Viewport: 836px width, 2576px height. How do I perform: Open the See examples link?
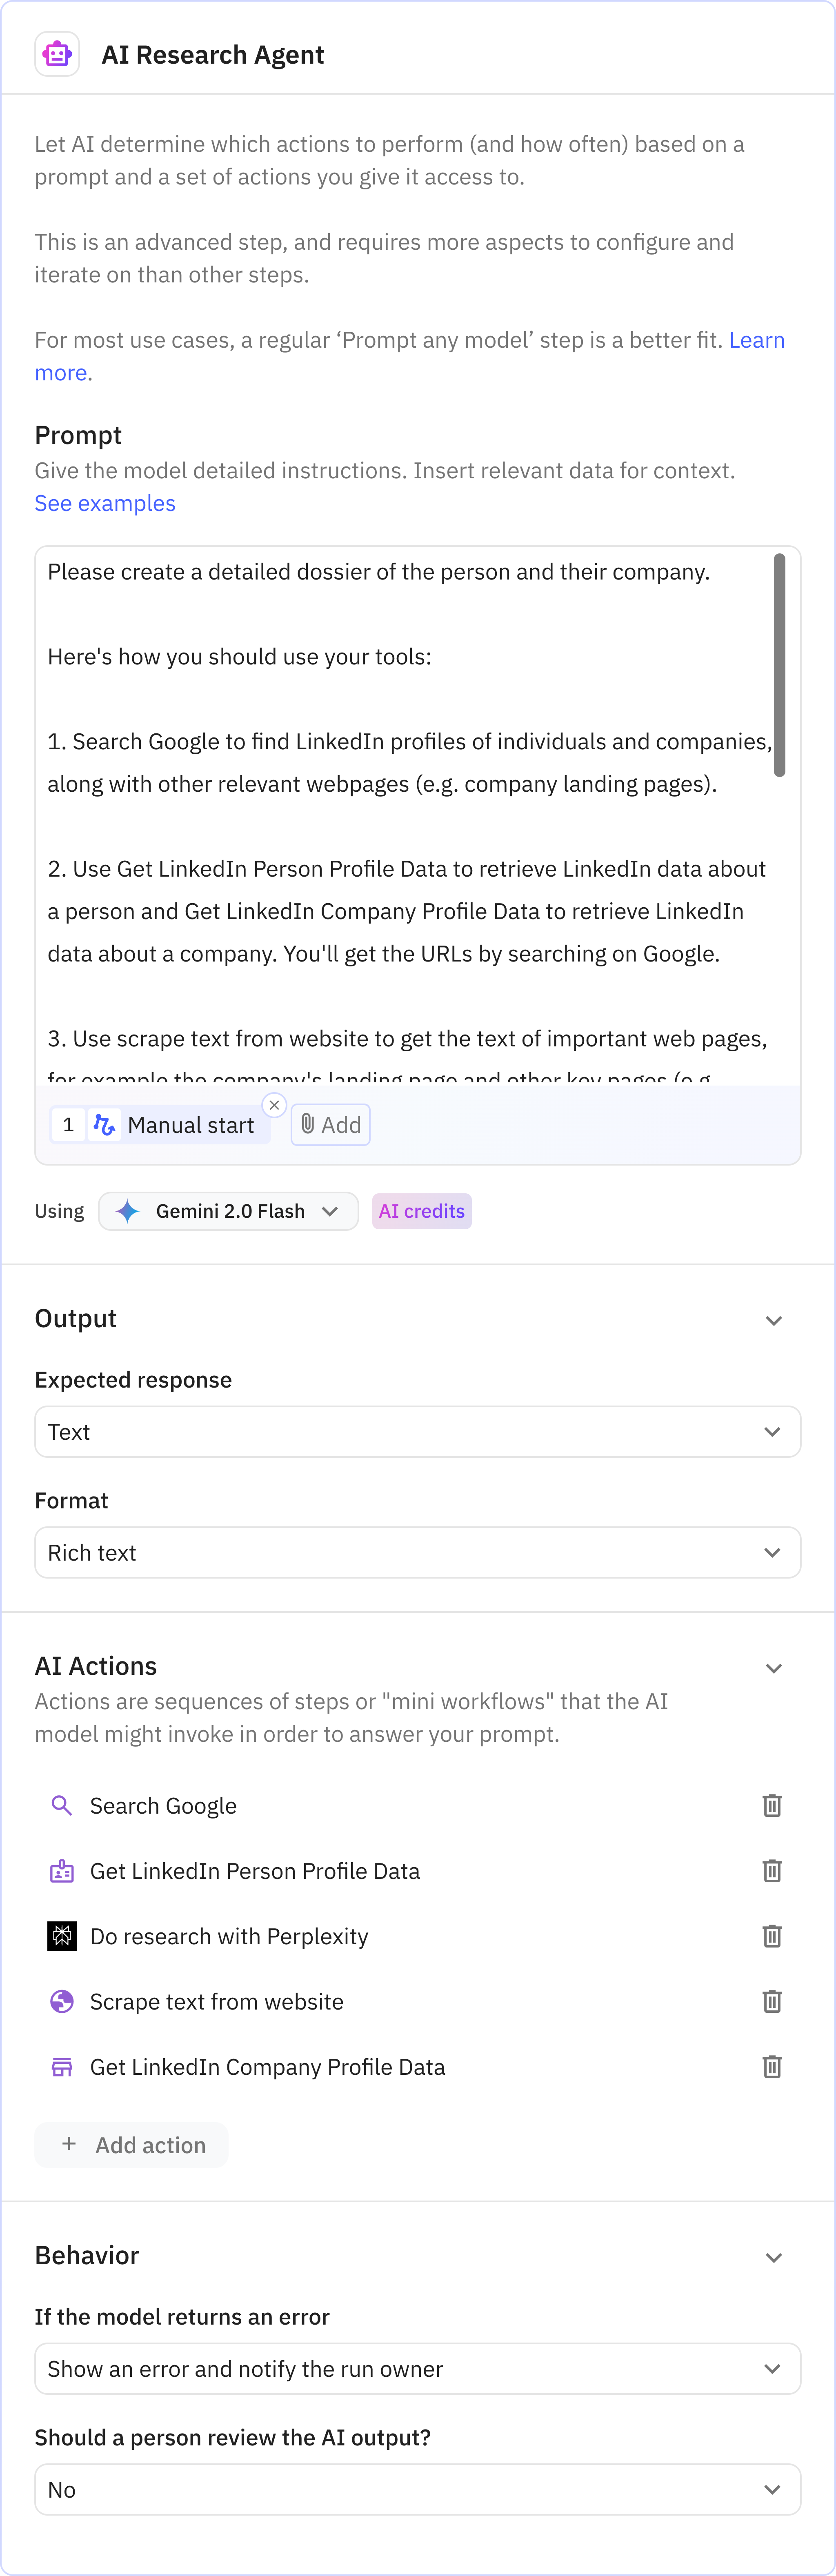[105, 503]
